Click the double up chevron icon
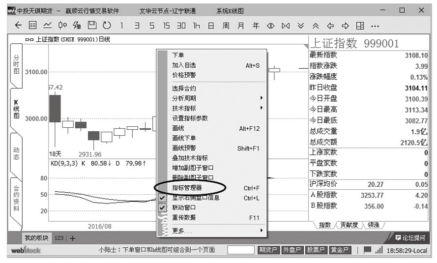 coord(316,26)
